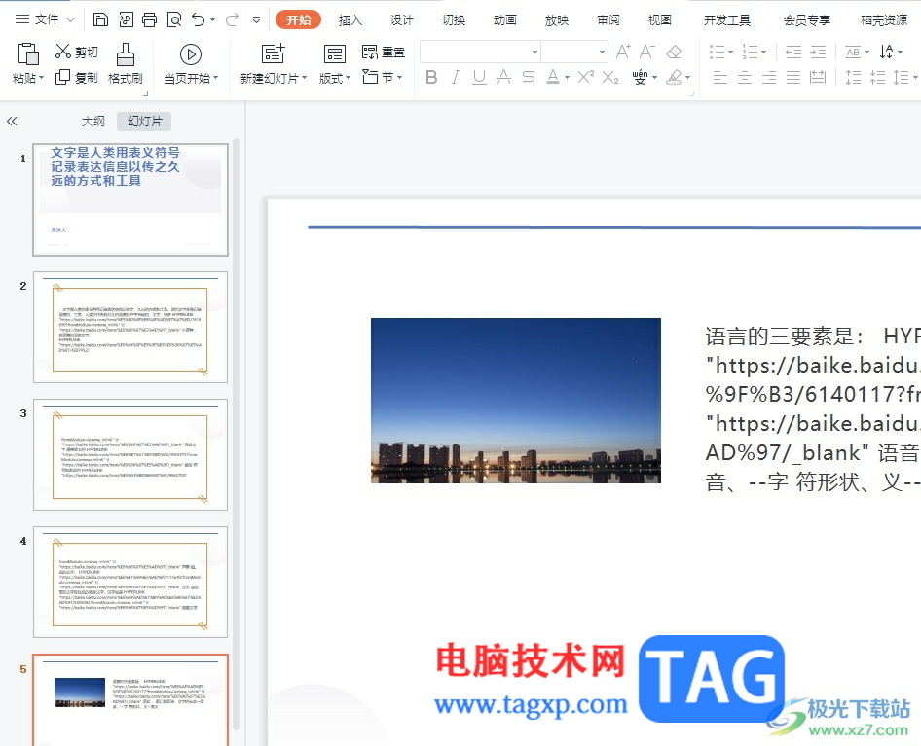This screenshot has width=921, height=746.
Task: Toggle Subscript formatting
Action: (x=610, y=77)
